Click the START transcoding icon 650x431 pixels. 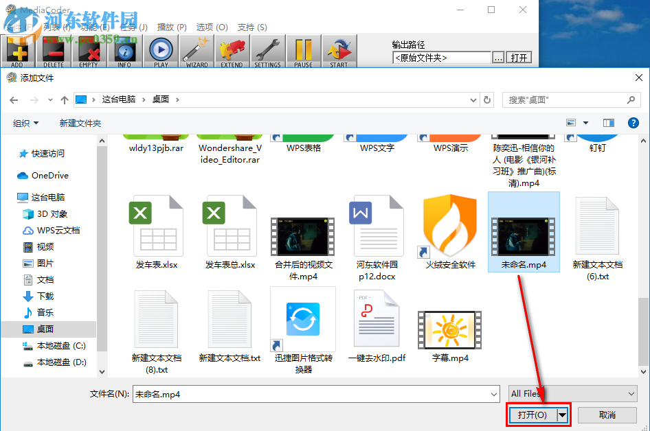tap(338, 51)
